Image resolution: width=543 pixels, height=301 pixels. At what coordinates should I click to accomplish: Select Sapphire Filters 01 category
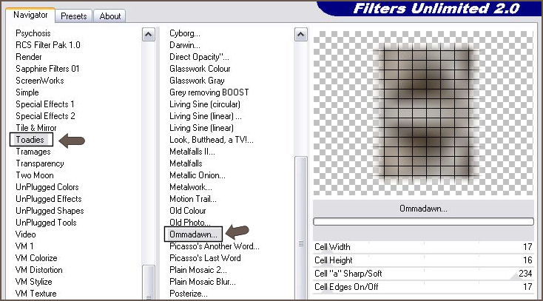[47, 69]
